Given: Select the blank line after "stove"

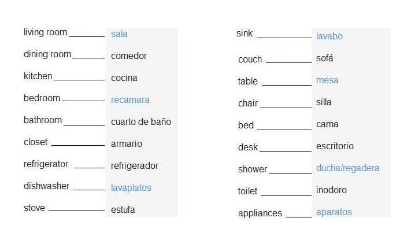Looking at the screenshot, I should pyautogui.click(x=76, y=211).
